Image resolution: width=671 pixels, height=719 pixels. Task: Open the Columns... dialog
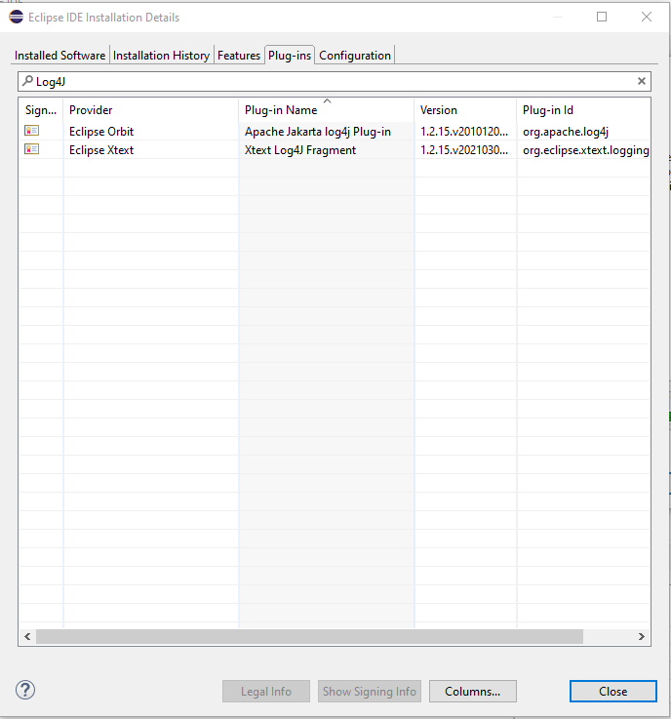[x=473, y=691]
